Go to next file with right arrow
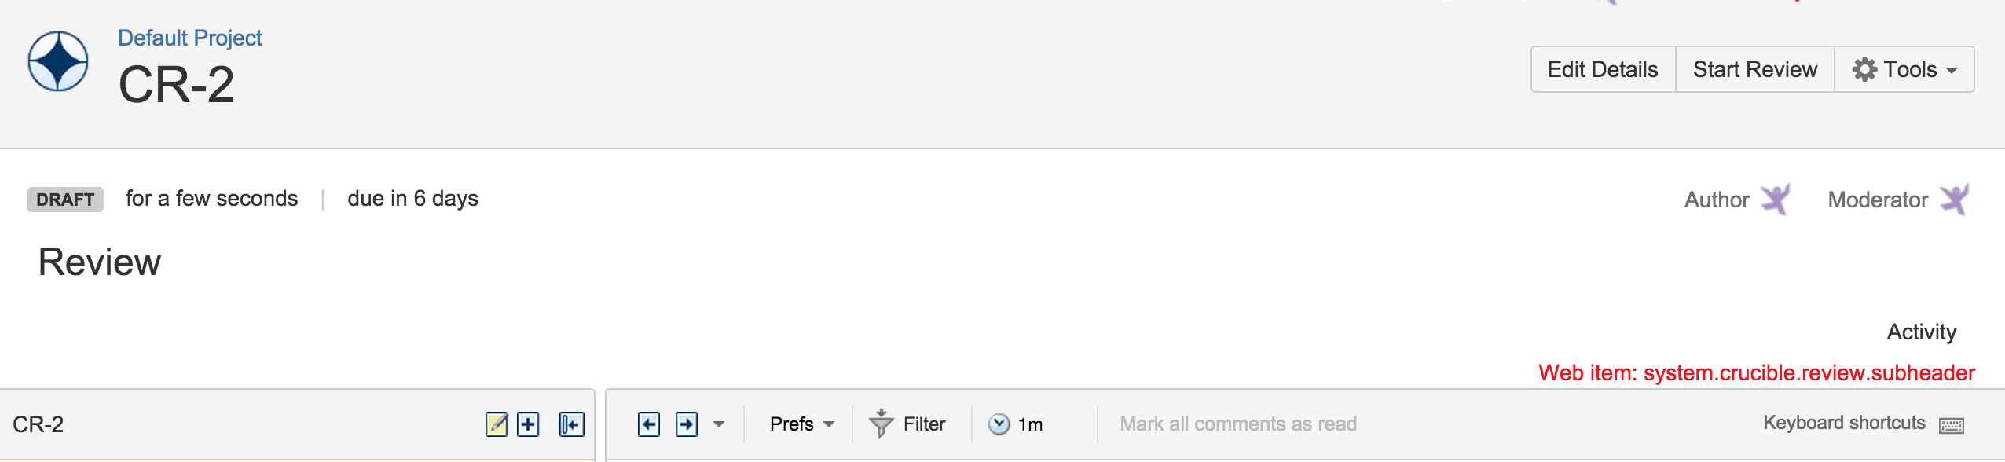Image resolution: width=2005 pixels, height=462 pixels. [x=687, y=424]
